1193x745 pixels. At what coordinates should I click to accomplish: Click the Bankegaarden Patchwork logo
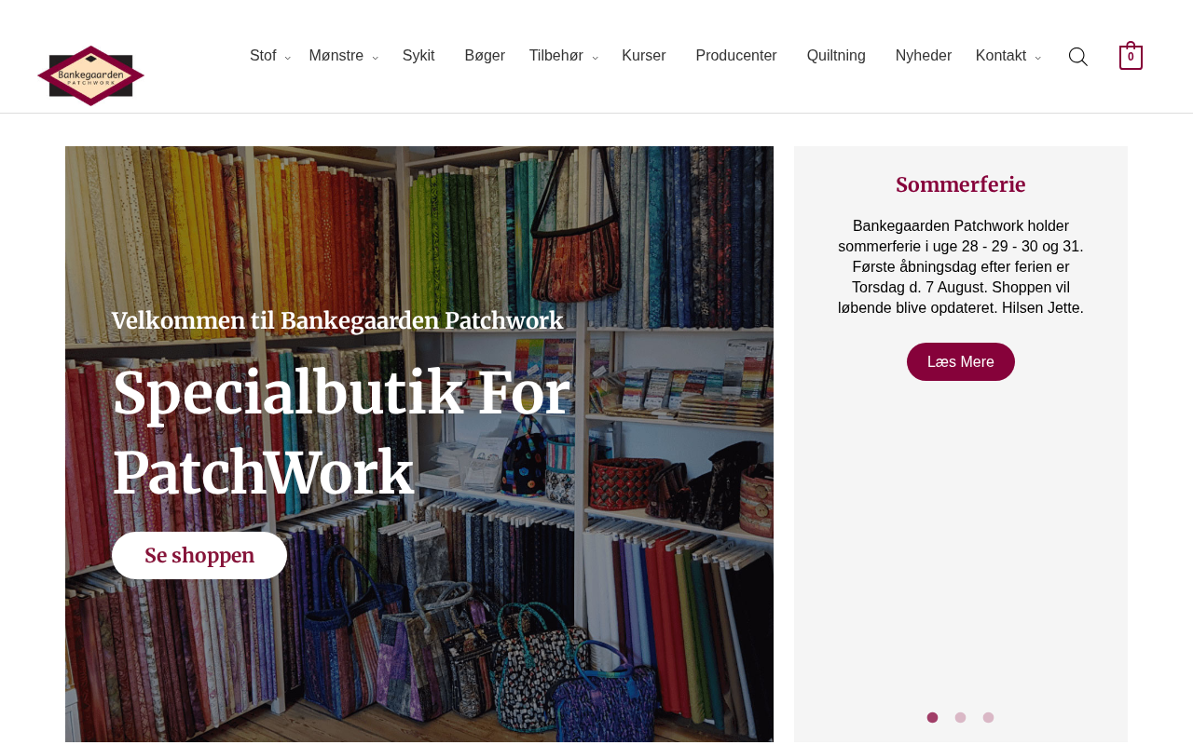(x=90, y=75)
